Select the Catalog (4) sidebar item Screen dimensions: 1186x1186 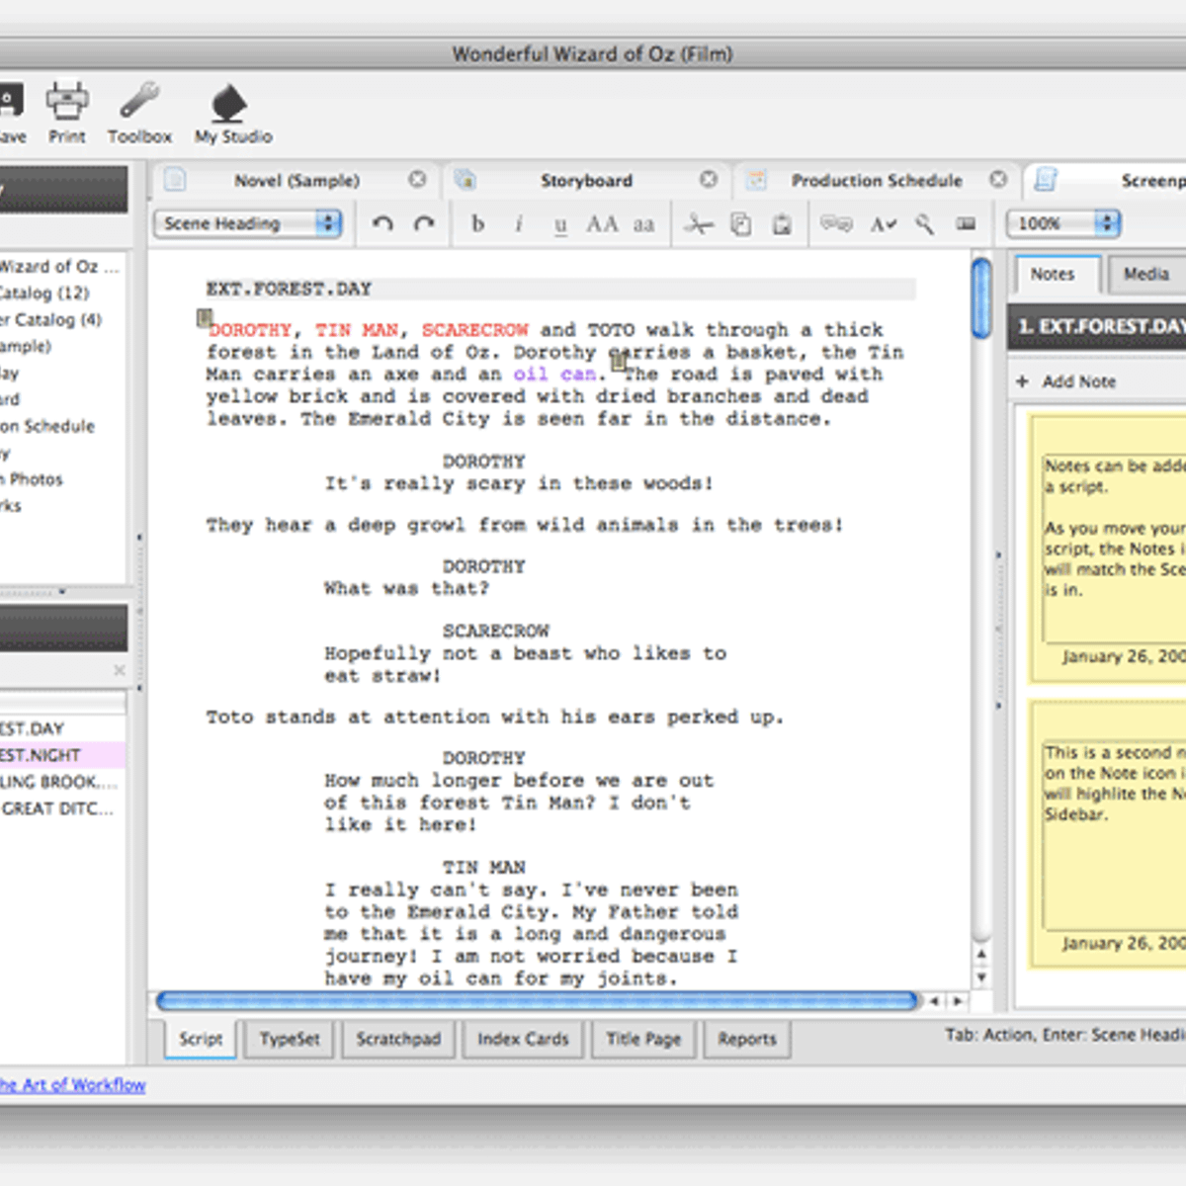click(x=51, y=320)
